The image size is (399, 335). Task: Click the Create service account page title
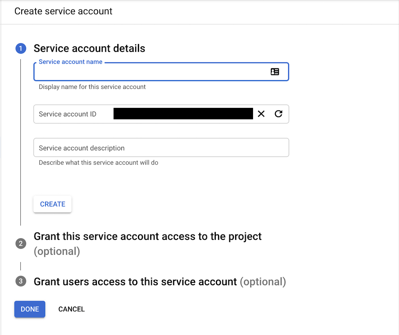(x=63, y=11)
